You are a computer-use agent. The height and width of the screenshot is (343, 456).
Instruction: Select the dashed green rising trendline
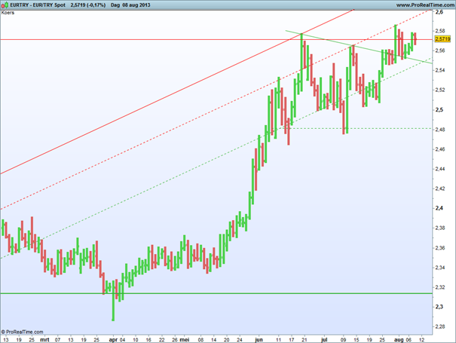(151, 191)
